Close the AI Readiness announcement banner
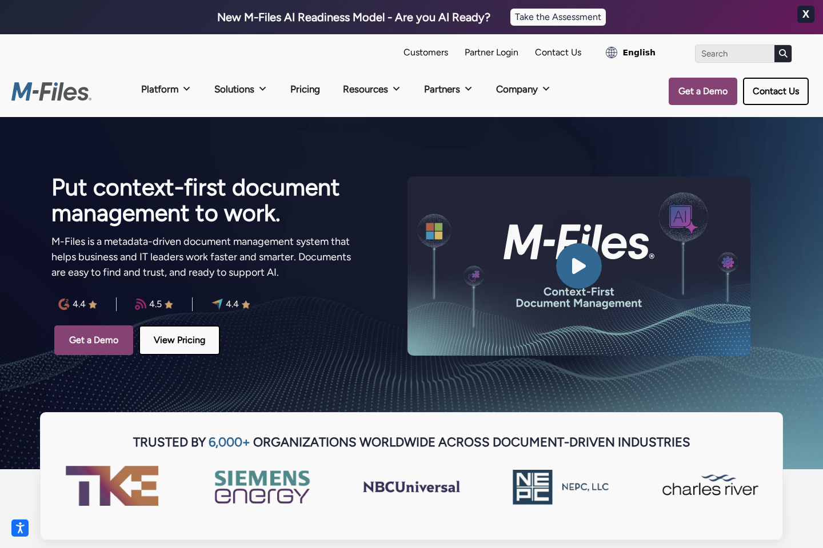The width and height of the screenshot is (823, 548). (806, 14)
